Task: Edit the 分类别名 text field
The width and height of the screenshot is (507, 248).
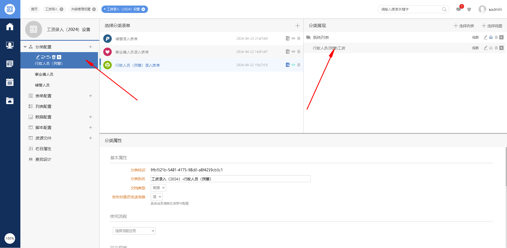Action: tap(230, 179)
